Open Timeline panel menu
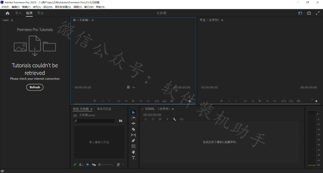323x173 pixels. click(x=173, y=109)
